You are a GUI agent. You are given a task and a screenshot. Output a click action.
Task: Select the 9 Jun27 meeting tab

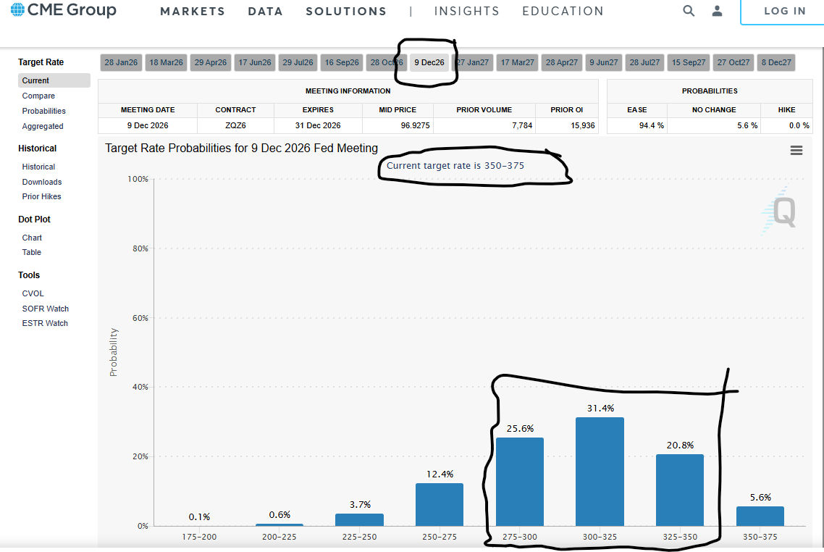tap(603, 62)
